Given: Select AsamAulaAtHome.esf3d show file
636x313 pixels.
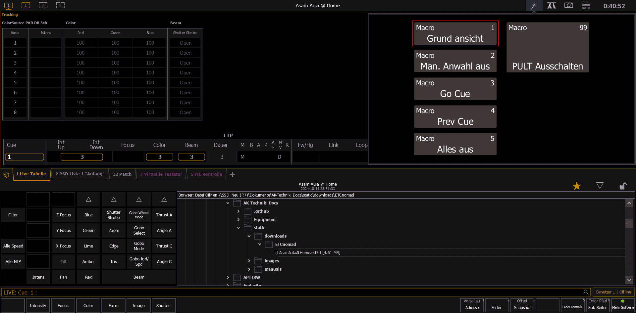Looking at the screenshot, I should 309,253.
